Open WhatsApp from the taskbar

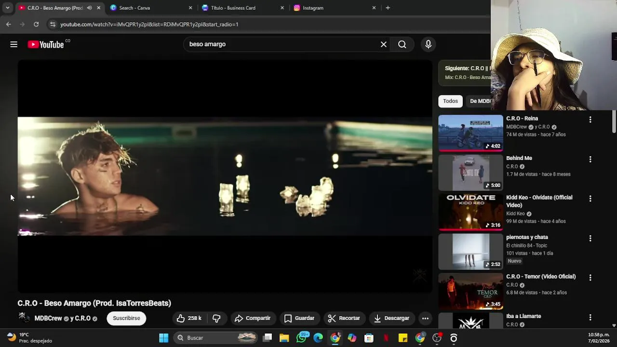tap(301, 338)
